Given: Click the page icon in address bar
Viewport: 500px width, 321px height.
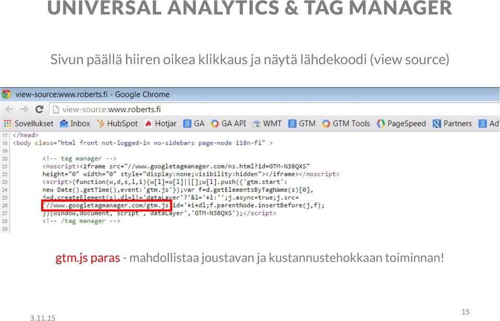Looking at the screenshot, I should [56, 109].
